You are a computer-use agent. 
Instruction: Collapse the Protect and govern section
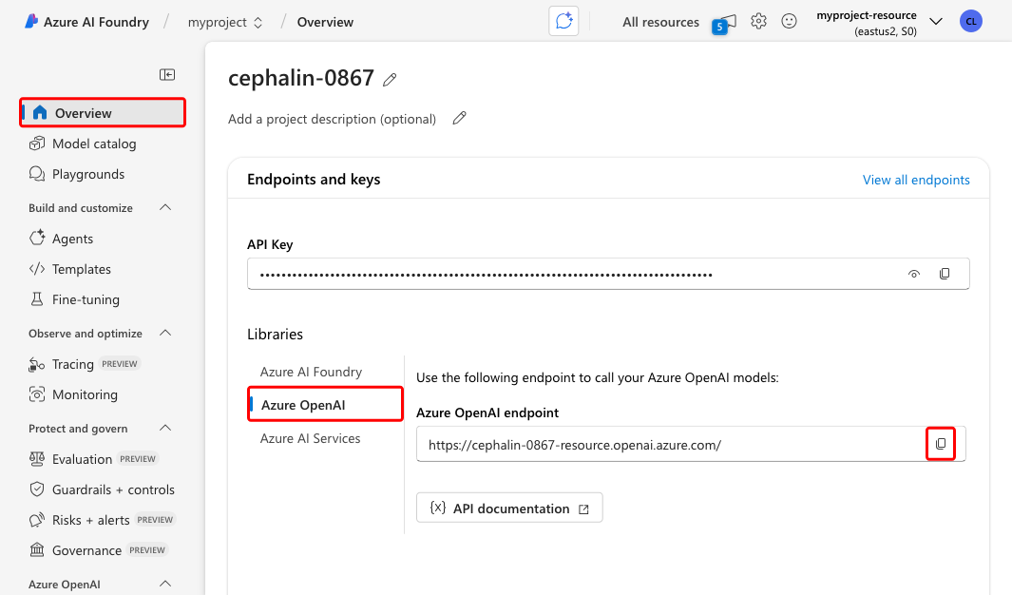(165, 429)
